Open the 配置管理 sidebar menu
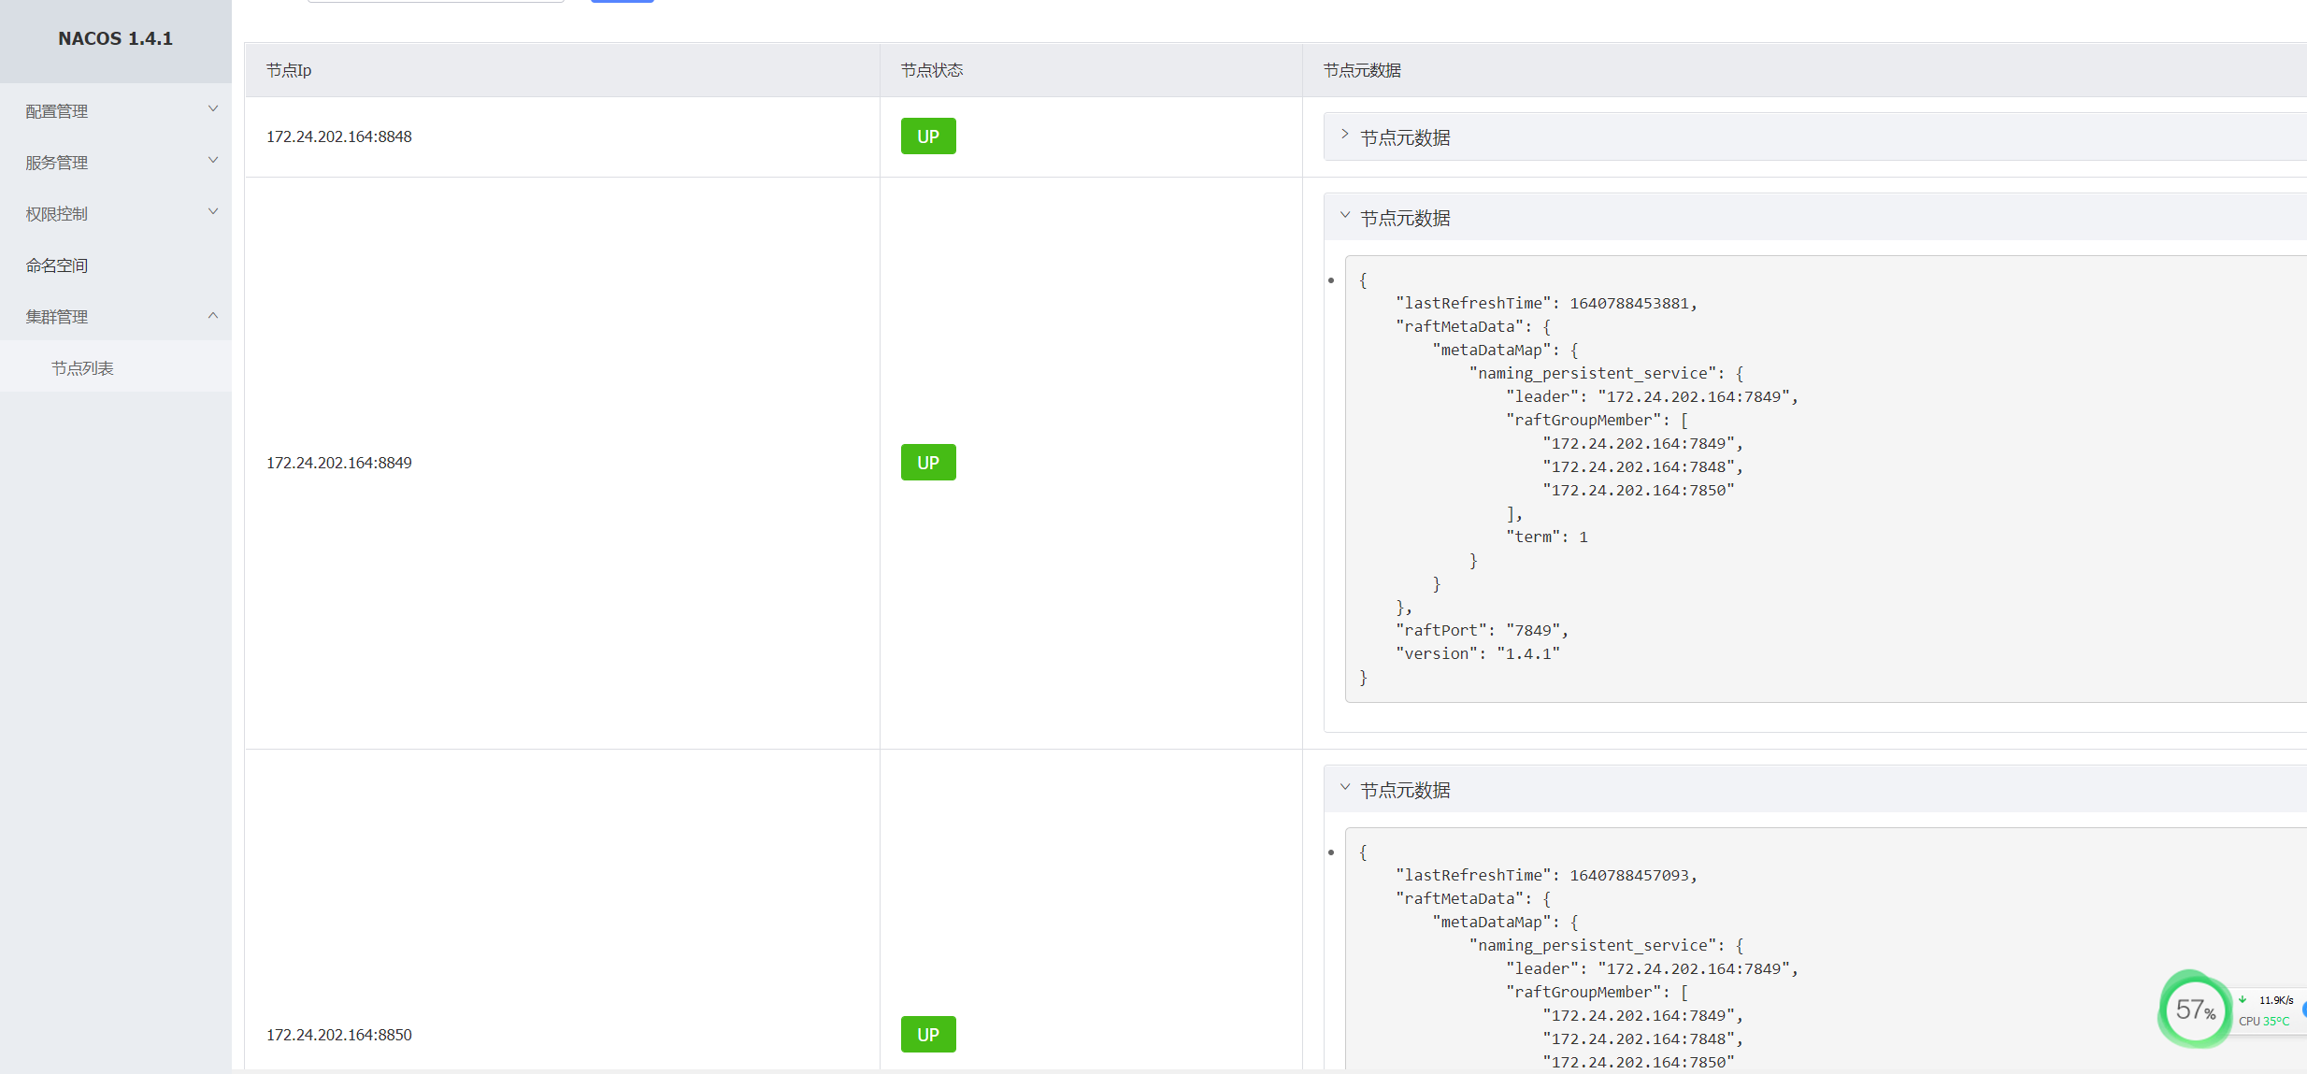Viewport: 2307px width, 1074px height. click(x=57, y=111)
